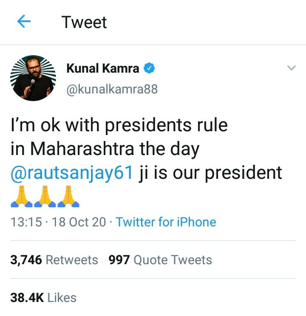Open the Kunal Kamra display name
Screen dimensions: 306x316
tap(103, 68)
